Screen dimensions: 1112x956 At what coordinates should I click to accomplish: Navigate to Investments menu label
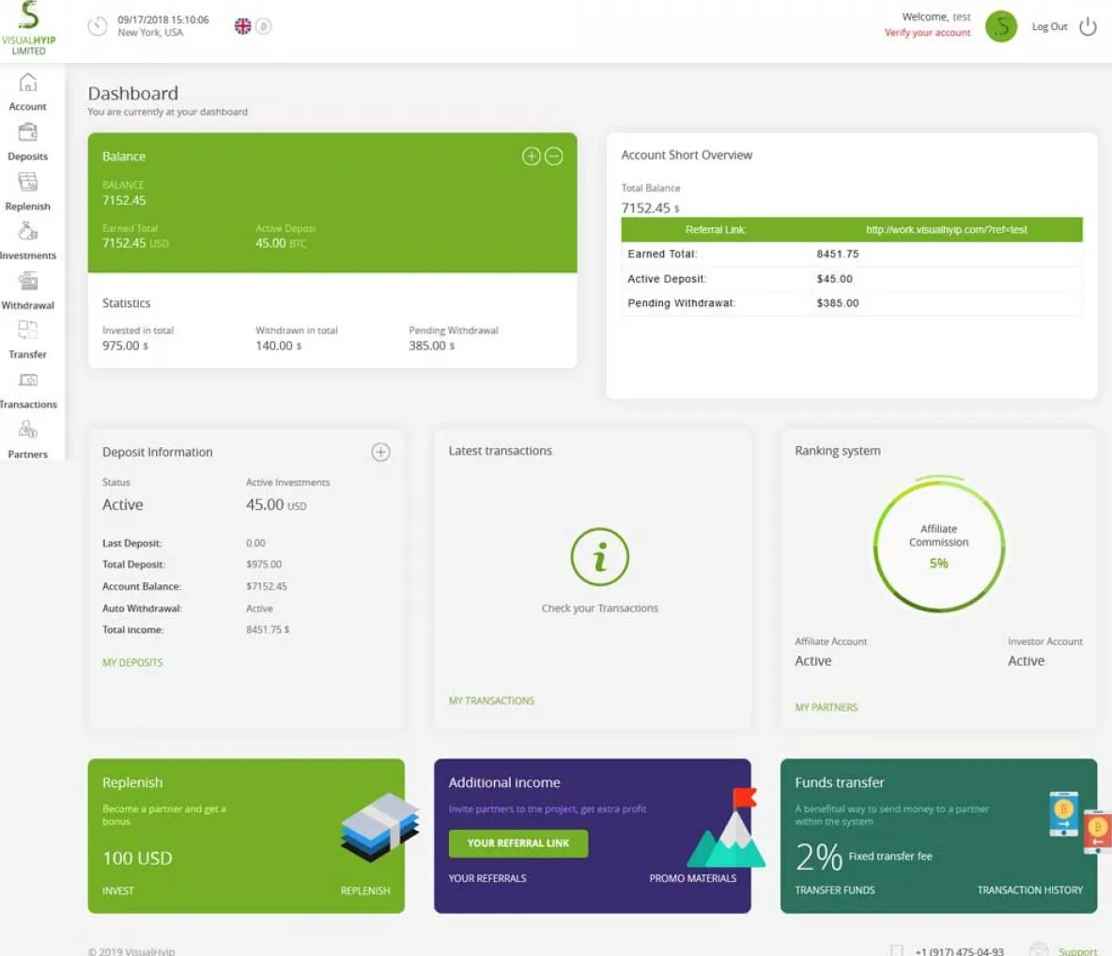(27, 255)
